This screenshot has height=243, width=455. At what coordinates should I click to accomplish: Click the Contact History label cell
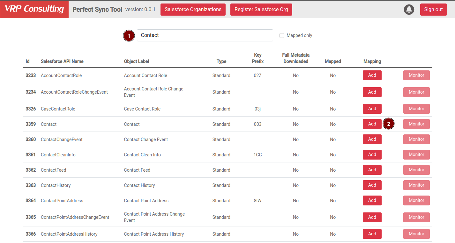click(x=139, y=185)
